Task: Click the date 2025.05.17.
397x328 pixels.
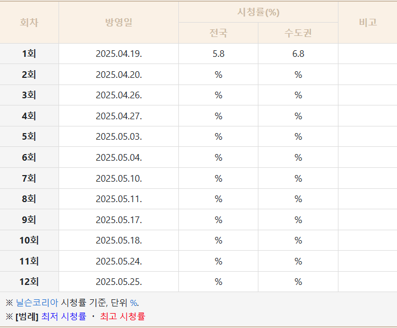Action: click(119, 220)
